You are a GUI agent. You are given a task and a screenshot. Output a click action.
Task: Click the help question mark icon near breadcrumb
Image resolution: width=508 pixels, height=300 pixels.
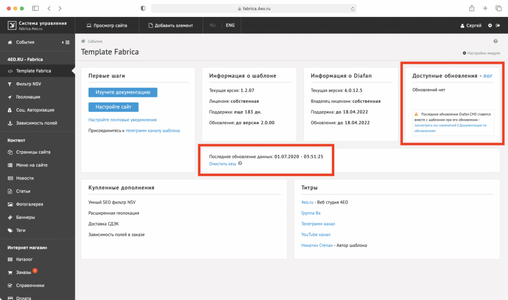pos(496,41)
